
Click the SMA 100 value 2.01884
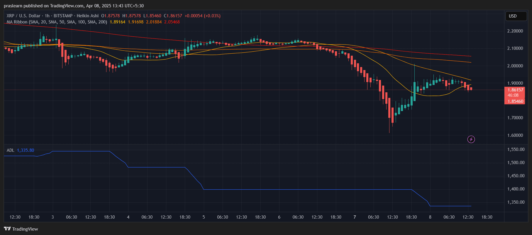point(154,22)
